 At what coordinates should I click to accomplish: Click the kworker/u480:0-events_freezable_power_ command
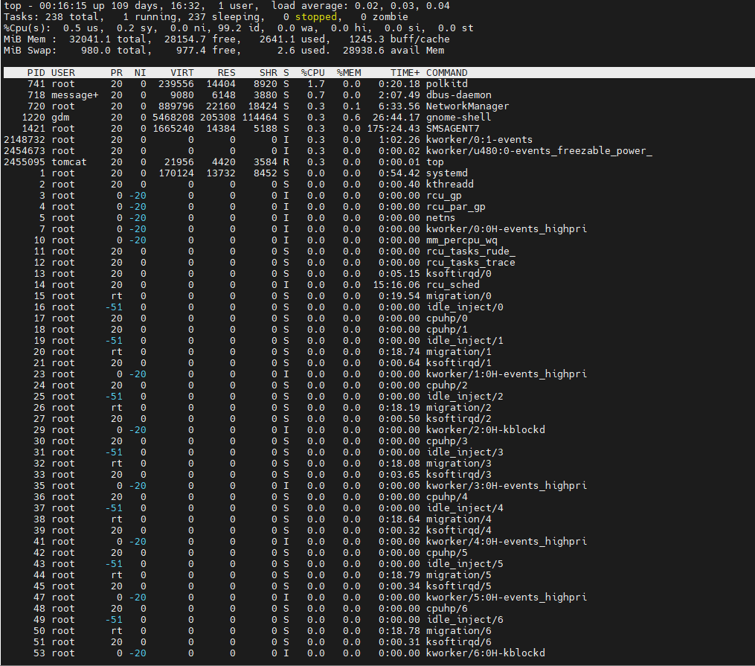539,151
